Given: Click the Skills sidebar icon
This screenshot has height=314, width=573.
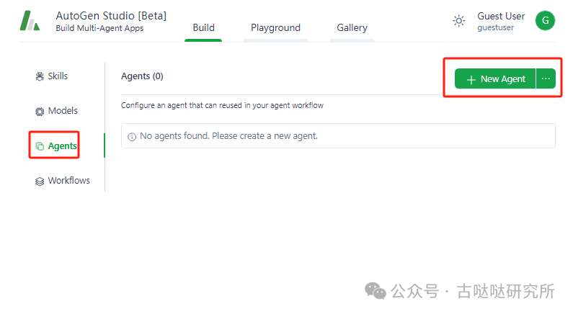Looking at the screenshot, I should [x=40, y=76].
